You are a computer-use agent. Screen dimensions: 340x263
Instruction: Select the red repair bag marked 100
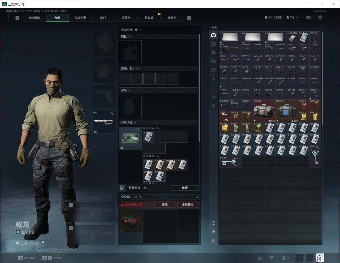[x=264, y=111]
